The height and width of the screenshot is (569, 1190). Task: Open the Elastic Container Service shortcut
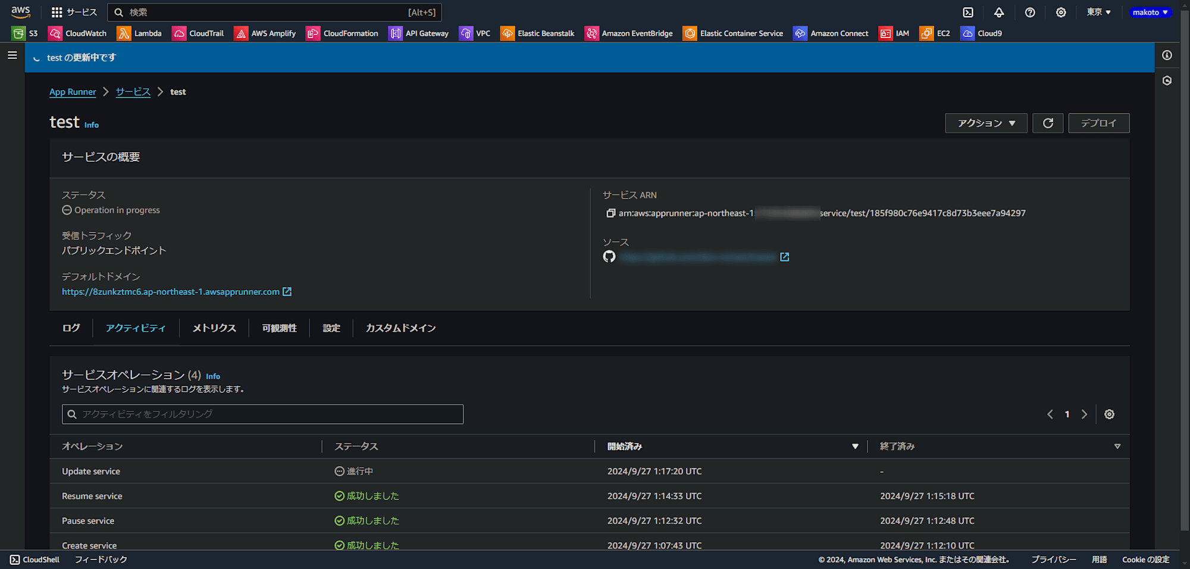(x=734, y=33)
